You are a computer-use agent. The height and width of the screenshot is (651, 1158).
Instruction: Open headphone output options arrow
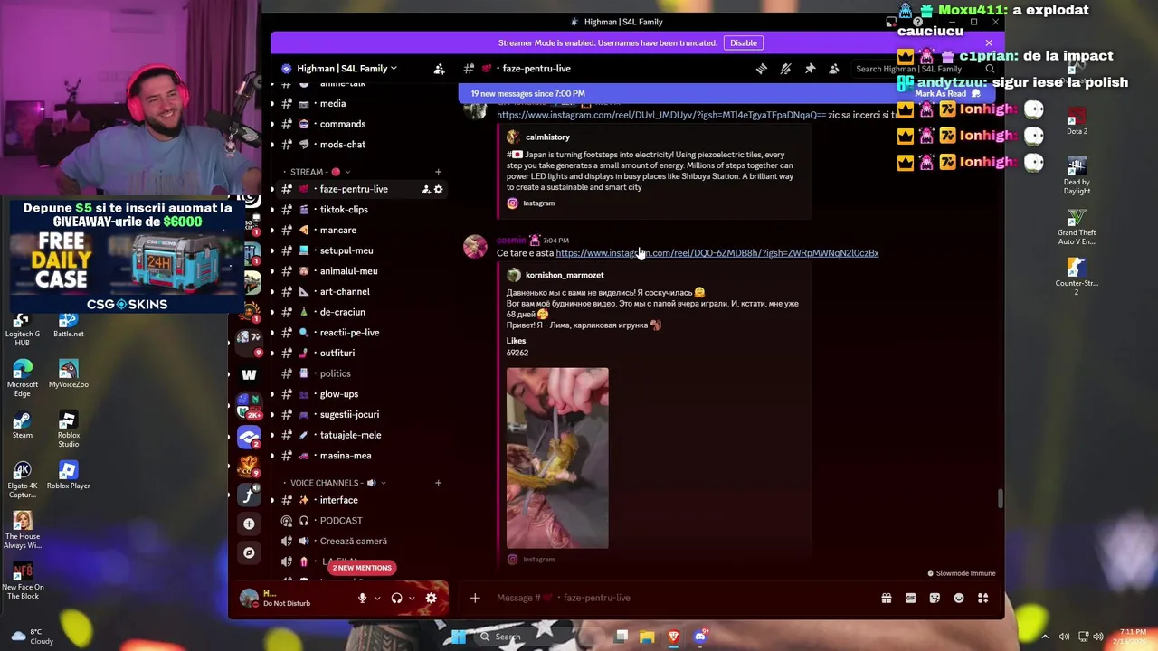pyautogui.click(x=412, y=598)
